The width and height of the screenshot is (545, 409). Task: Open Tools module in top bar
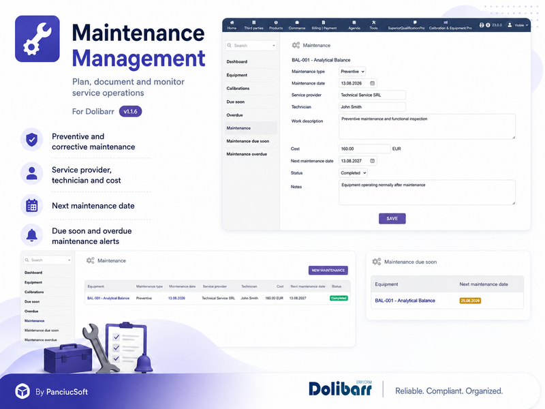tap(373, 25)
